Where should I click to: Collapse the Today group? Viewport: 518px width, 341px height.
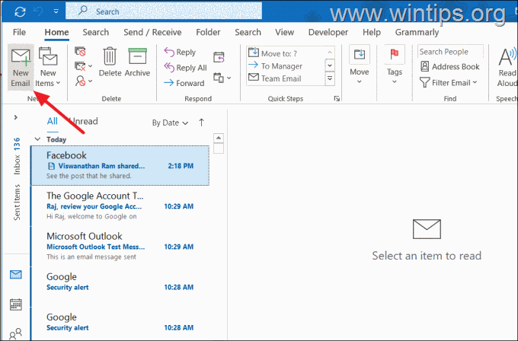(37, 139)
